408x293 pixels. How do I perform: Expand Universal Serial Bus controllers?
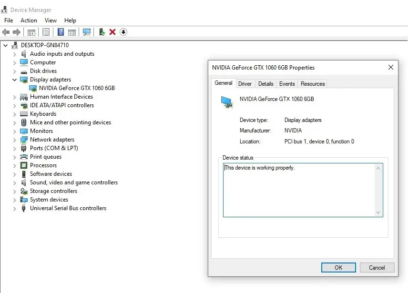coord(14,208)
